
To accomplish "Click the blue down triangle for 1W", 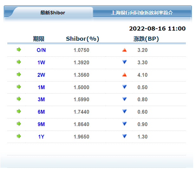I will [x=124, y=62].
